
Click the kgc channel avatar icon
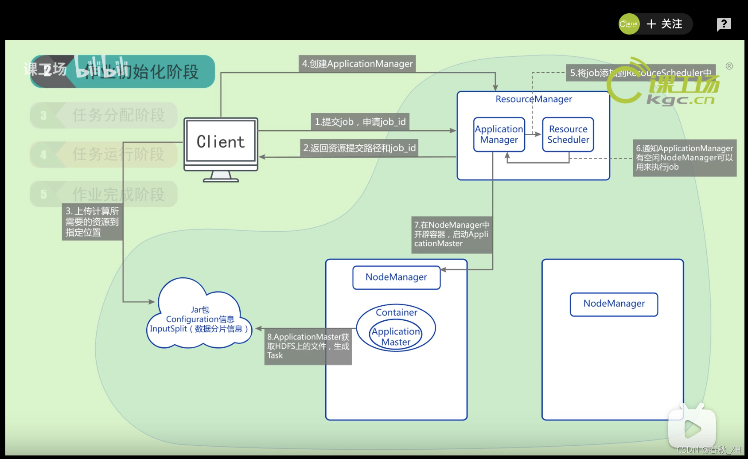[629, 24]
